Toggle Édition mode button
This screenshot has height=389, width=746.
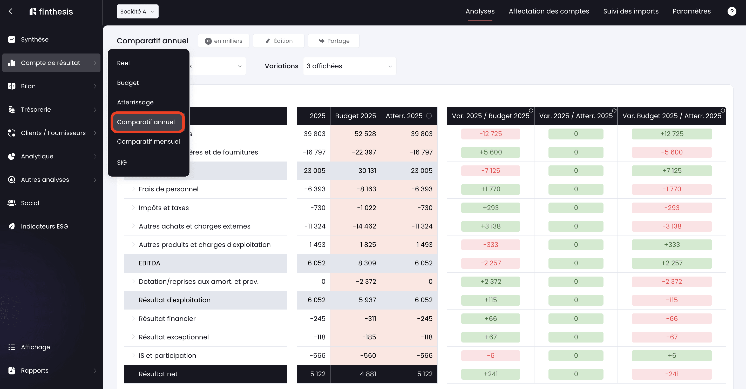(x=279, y=41)
